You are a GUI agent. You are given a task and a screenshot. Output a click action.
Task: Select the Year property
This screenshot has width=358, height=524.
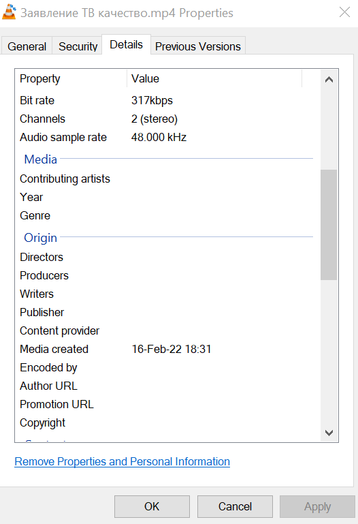click(31, 197)
